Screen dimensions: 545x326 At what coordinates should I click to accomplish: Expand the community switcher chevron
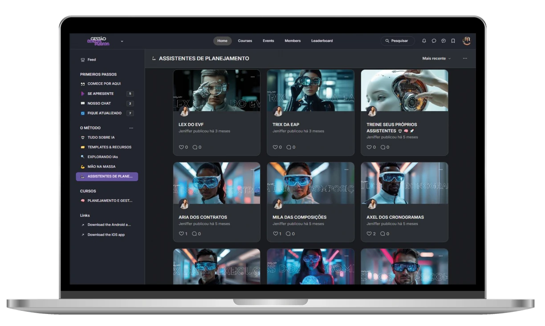tap(122, 41)
